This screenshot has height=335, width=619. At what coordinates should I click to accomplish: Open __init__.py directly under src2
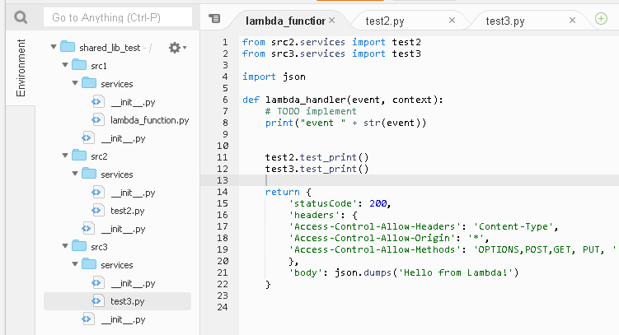[123, 230]
